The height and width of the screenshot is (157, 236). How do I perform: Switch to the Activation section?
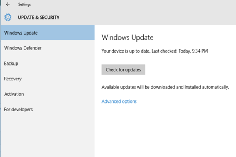coord(14,94)
